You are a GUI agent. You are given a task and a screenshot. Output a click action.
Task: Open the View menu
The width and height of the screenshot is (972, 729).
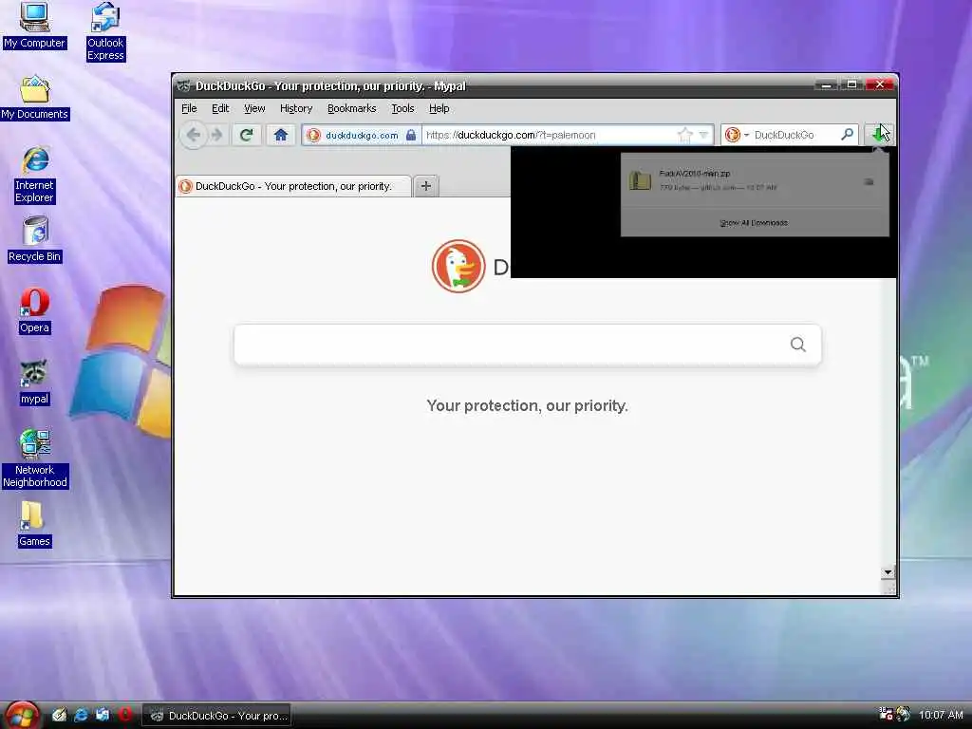[x=254, y=108]
